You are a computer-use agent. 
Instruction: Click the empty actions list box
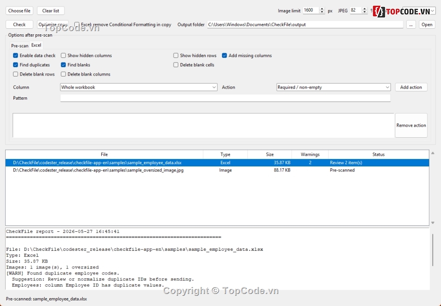coord(203,125)
